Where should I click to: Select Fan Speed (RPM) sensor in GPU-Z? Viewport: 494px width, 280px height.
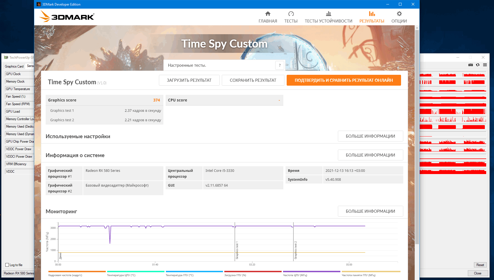tap(19, 104)
